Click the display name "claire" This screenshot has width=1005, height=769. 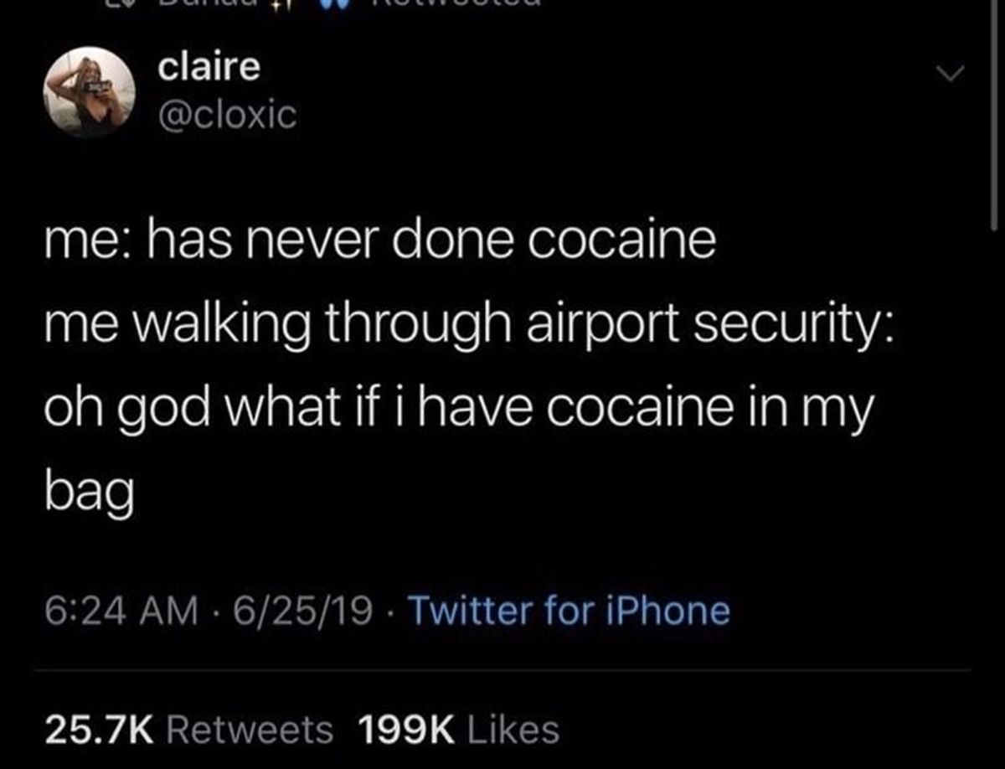(209, 67)
